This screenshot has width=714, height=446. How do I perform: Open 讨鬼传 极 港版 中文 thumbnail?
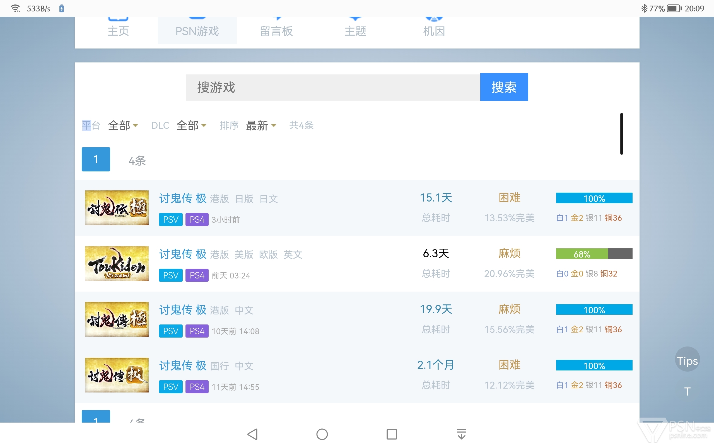click(x=117, y=319)
